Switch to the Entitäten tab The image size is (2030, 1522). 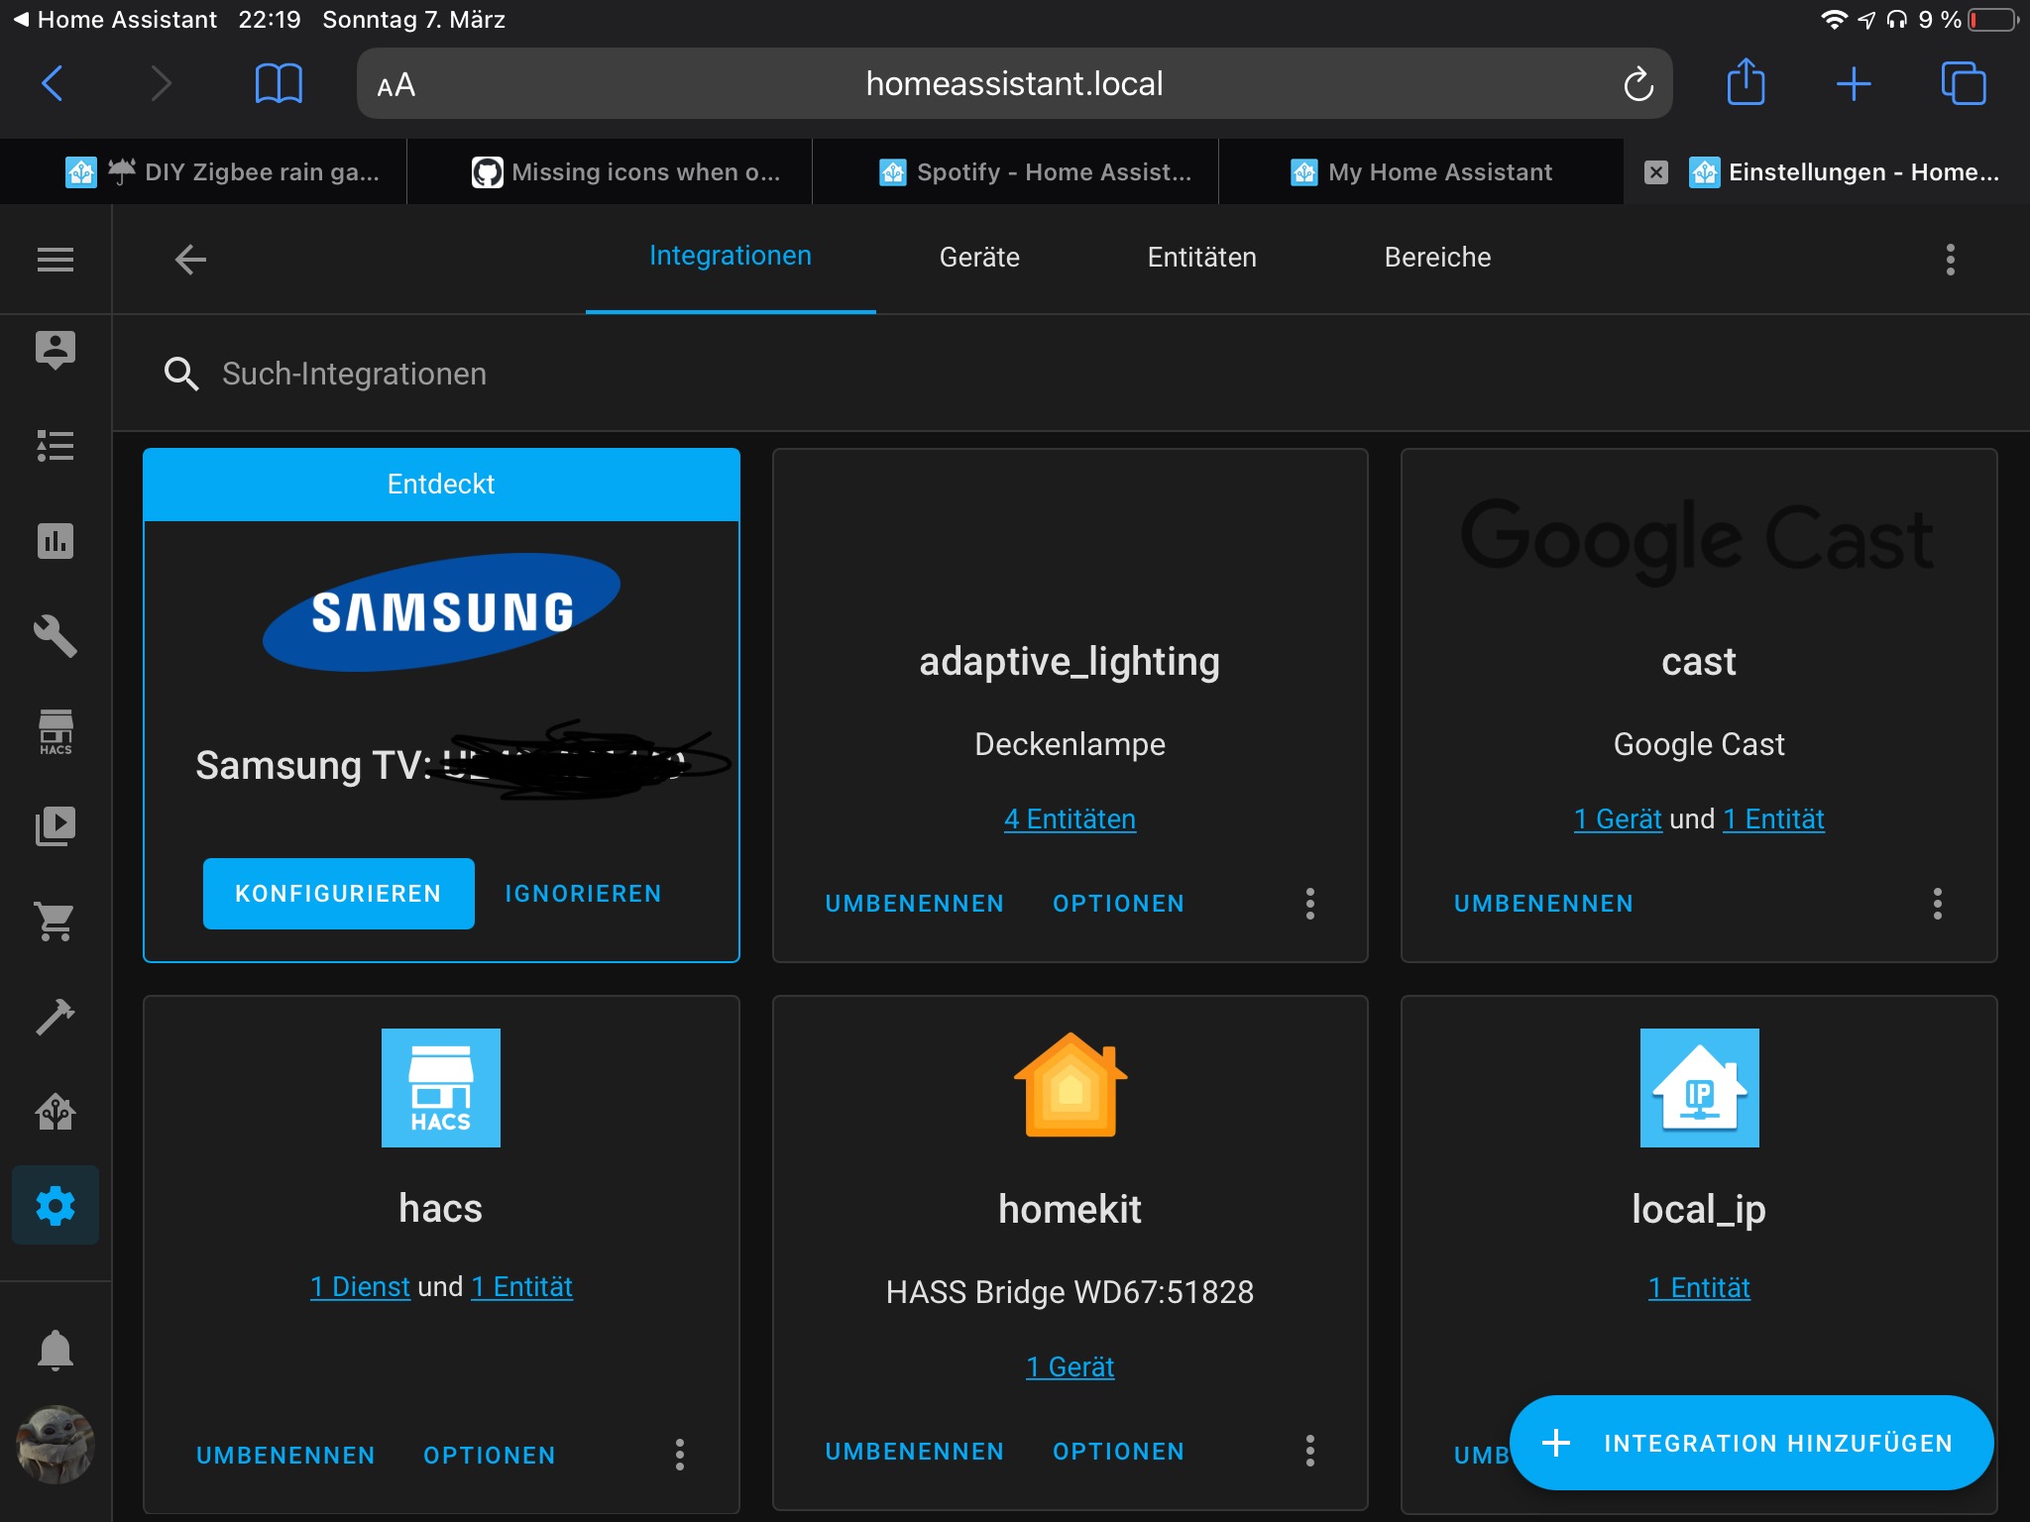click(x=1201, y=258)
